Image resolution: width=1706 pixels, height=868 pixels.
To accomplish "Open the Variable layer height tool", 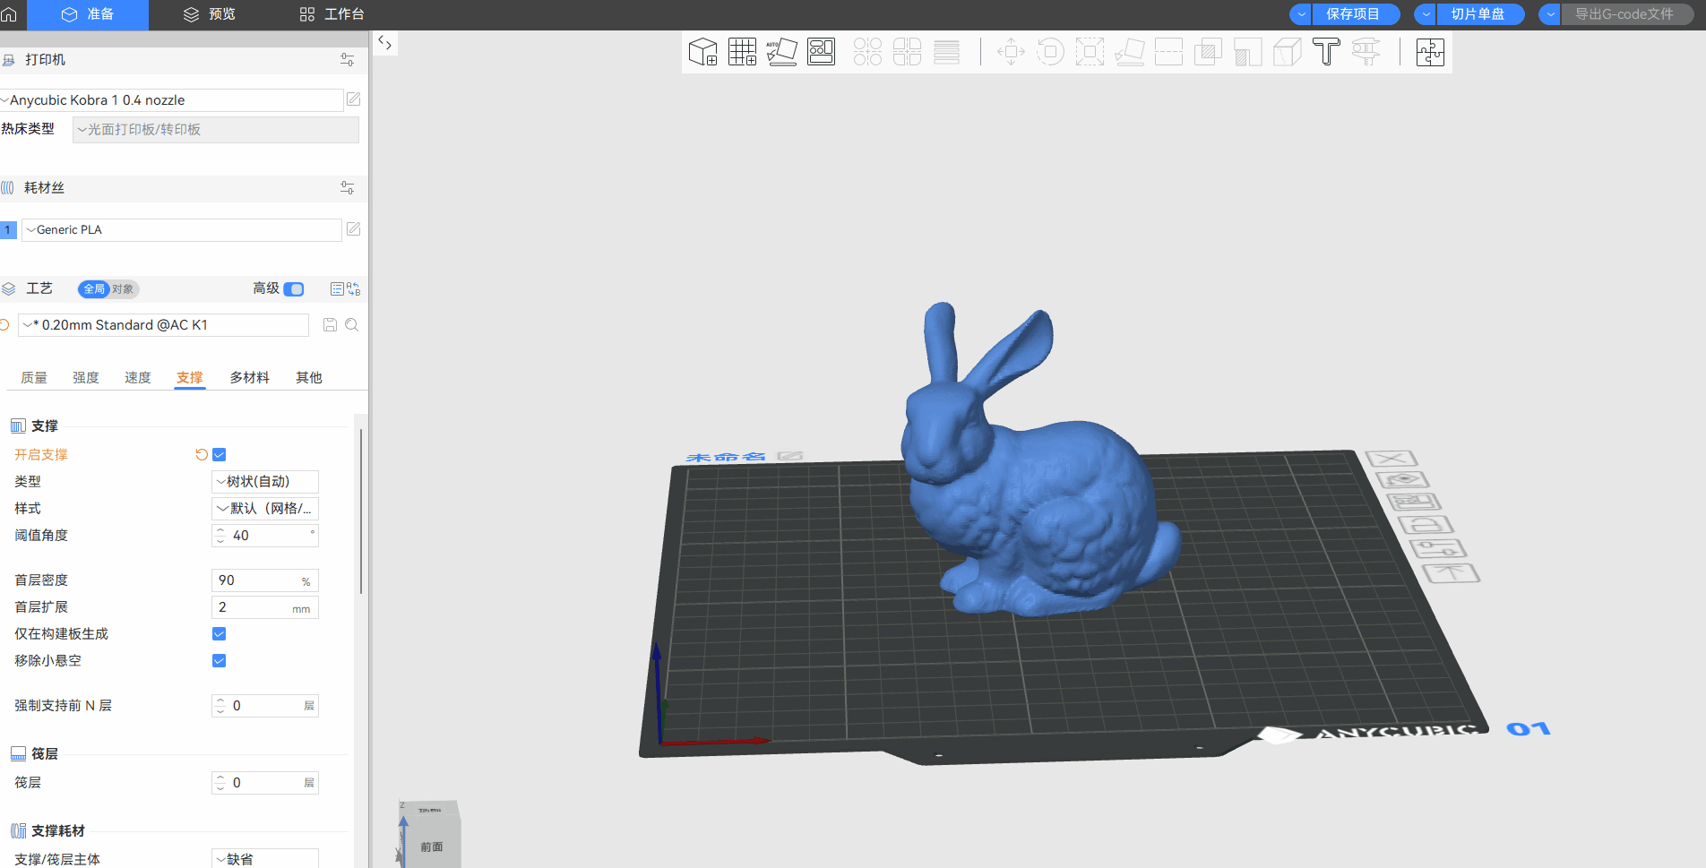I will tap(946, 52).
